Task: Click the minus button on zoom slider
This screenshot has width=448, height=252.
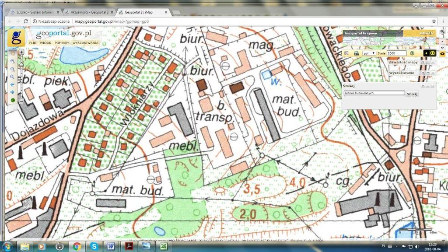Action: pyautogui.click(x=21, y=101)
